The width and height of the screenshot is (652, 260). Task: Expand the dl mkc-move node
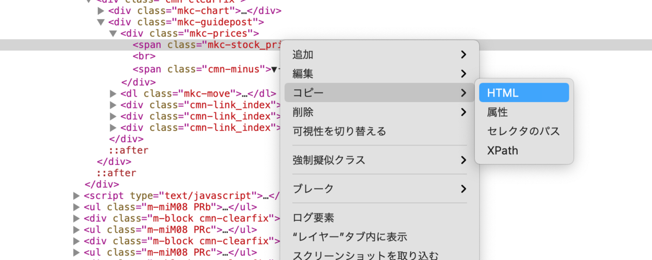pos(113,94)
